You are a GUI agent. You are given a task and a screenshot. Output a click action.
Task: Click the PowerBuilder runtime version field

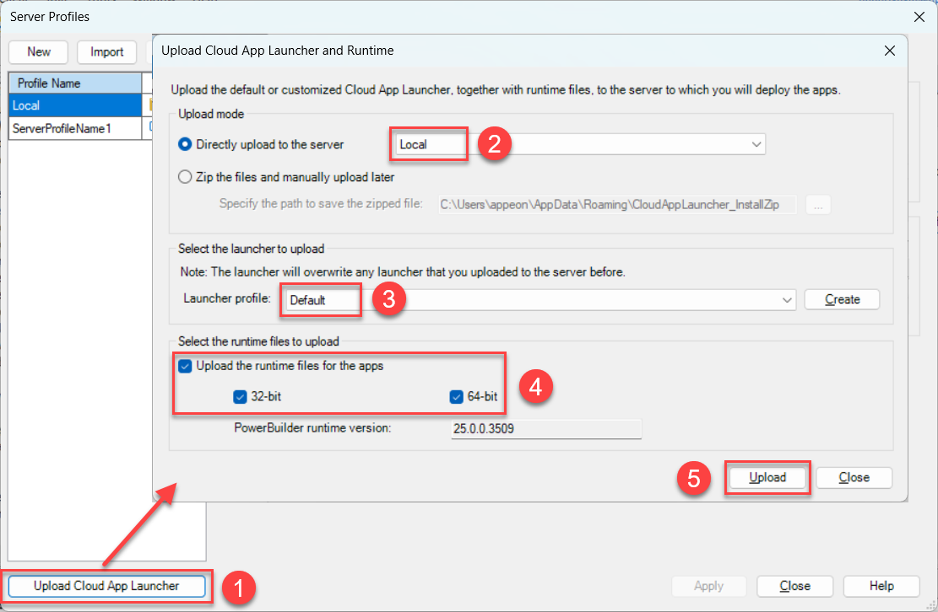[545, 428]
